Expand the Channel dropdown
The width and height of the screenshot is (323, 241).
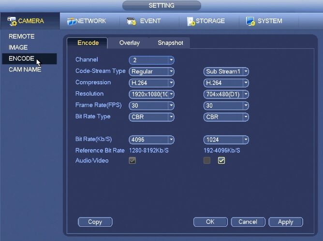(151, 60)
